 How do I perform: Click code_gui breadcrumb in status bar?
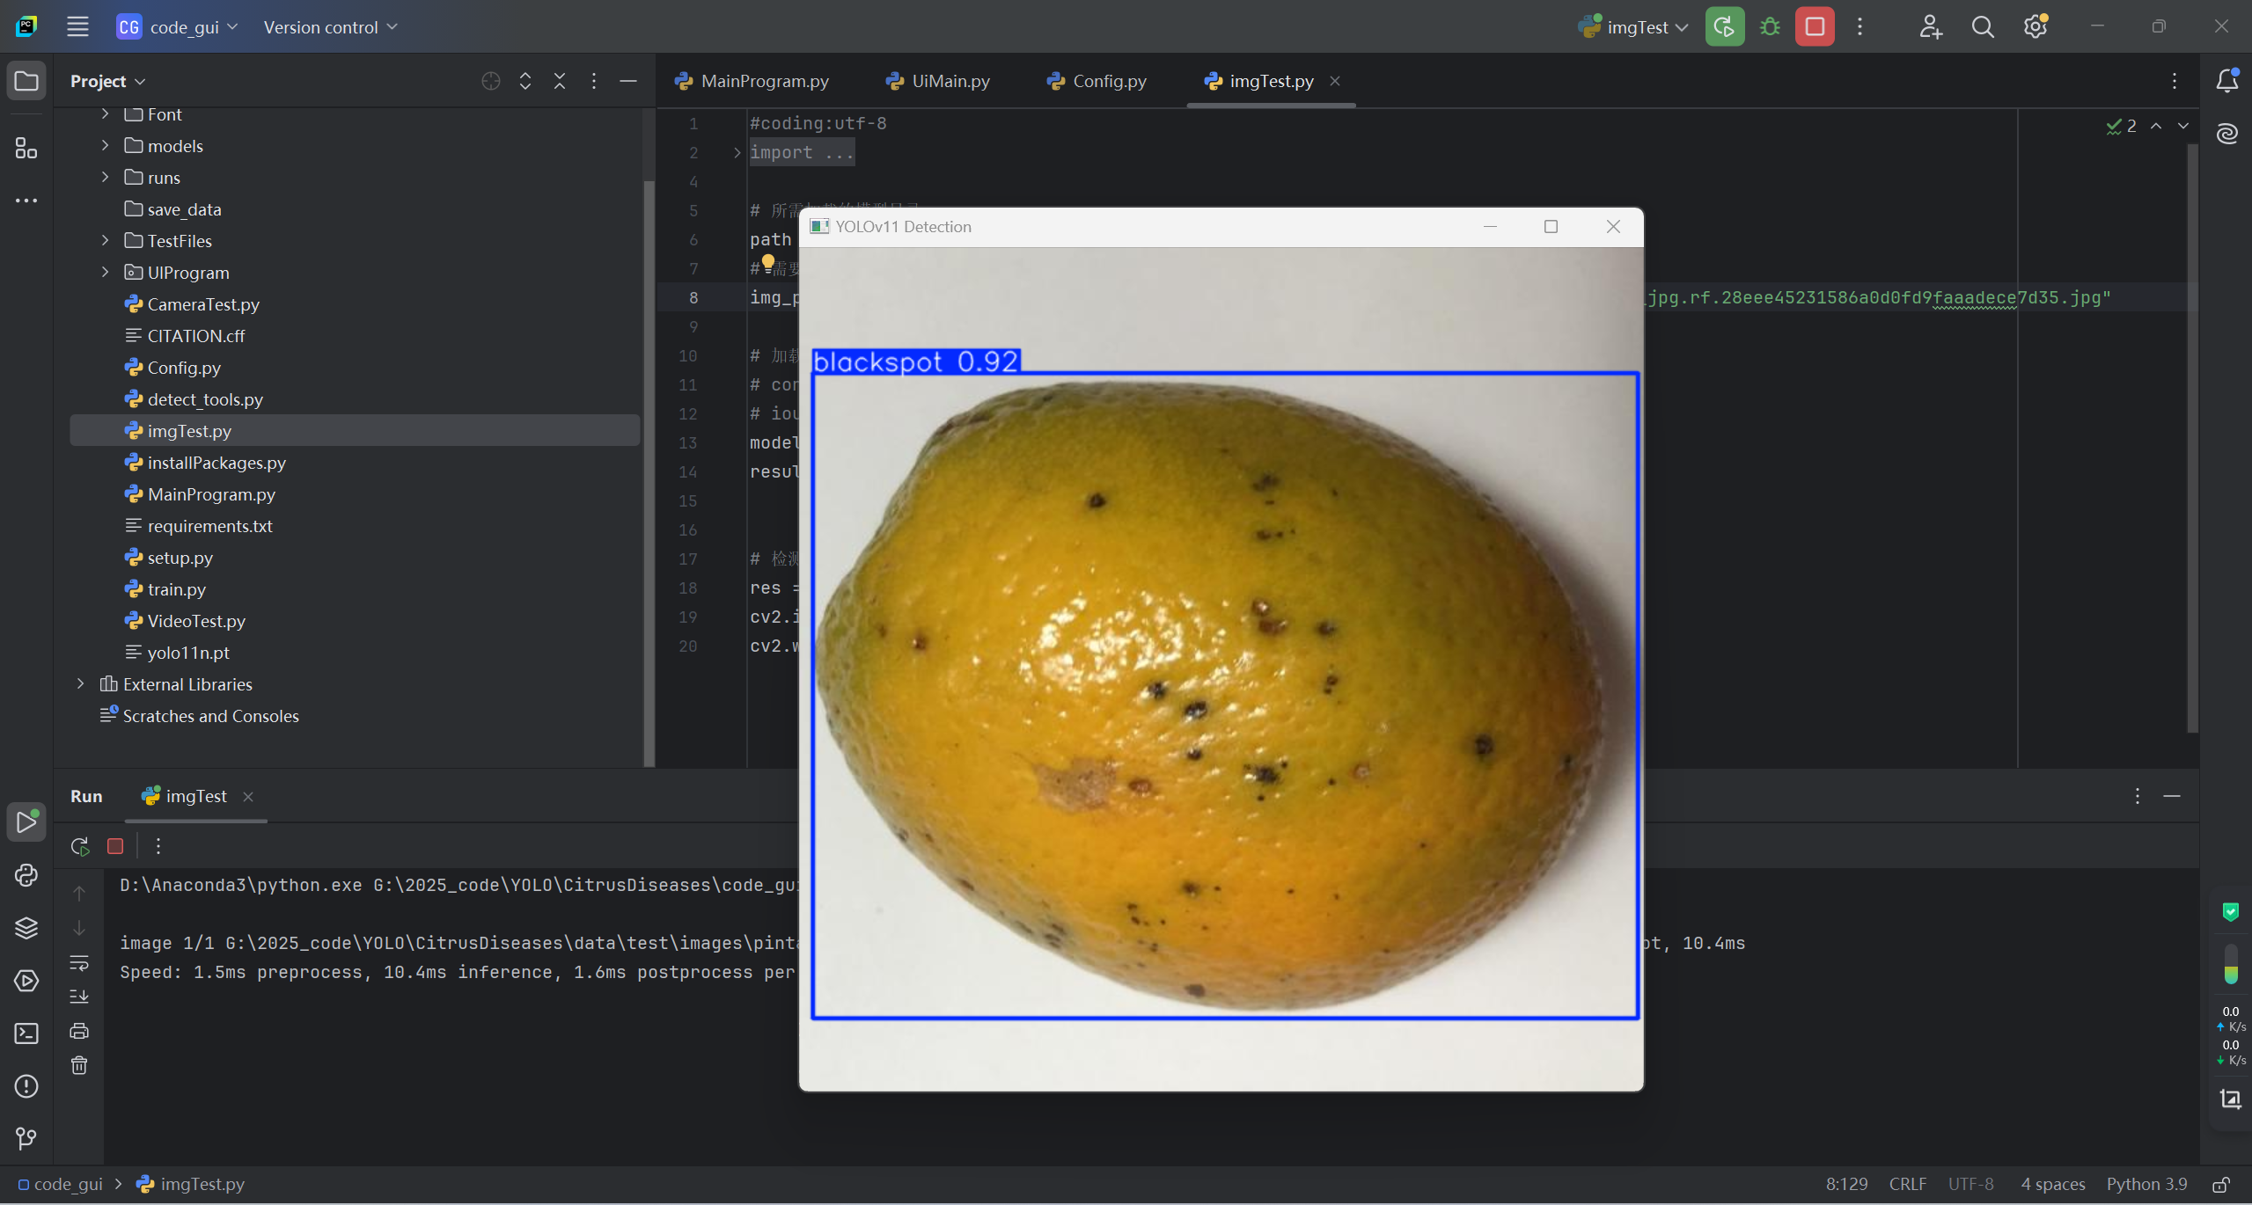tap(60, 1184)
